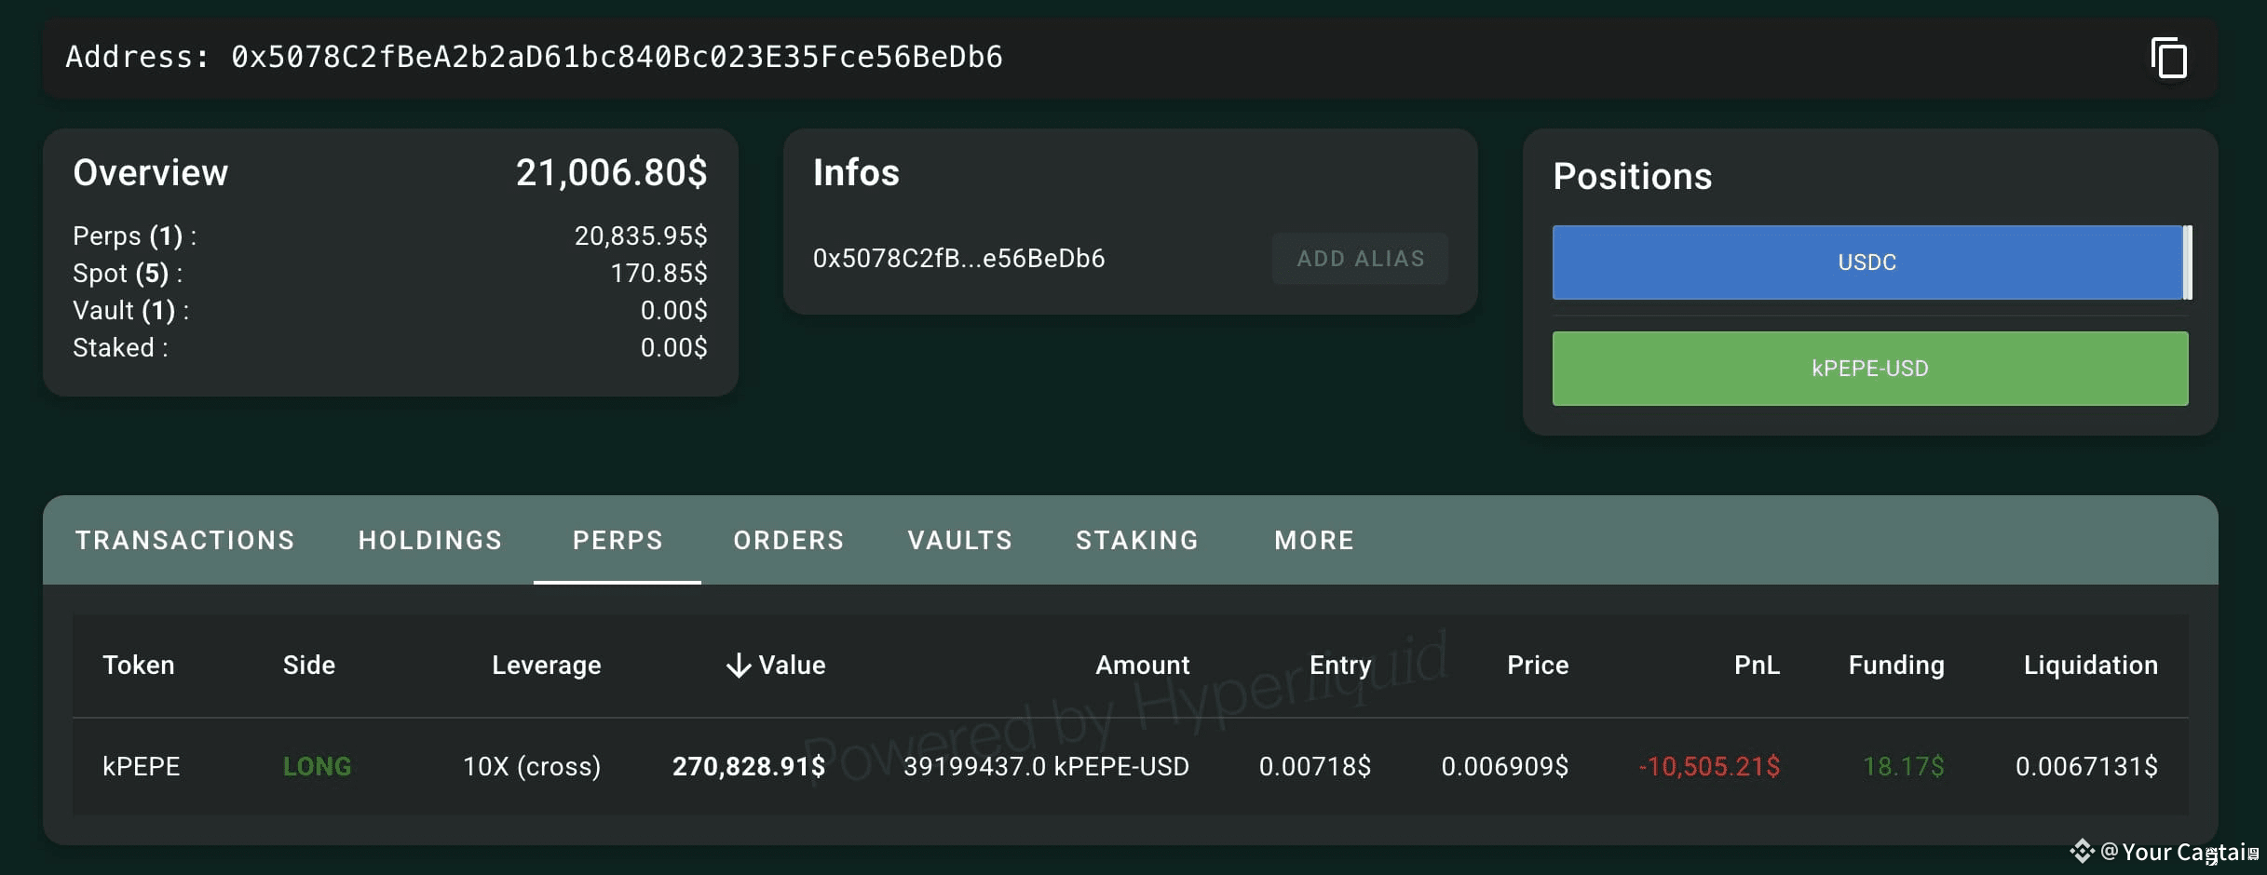This screenshot has height=875, width=2267.
Task: Click the copy icon beside 0x5078C2fBeA2b2aD61bc840Bc023E35Fce56BeDb6
Action: tap(2167, 58)
